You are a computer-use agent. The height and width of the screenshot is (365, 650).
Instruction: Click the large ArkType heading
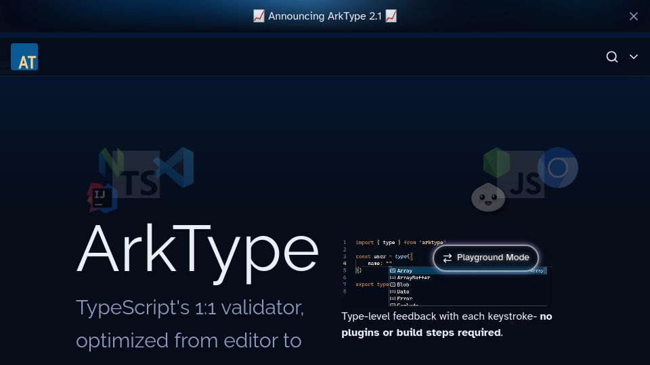pos(197,253)
